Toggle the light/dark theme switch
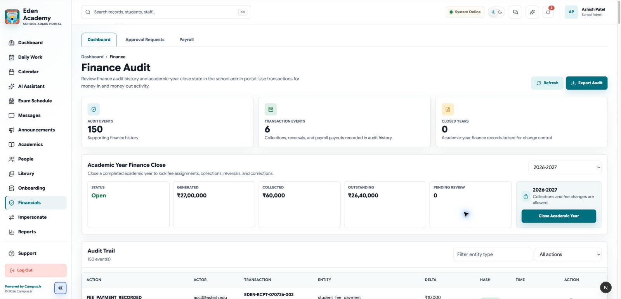Image resolution: width=621 pixels, height=299 pixels. [496, 12]
